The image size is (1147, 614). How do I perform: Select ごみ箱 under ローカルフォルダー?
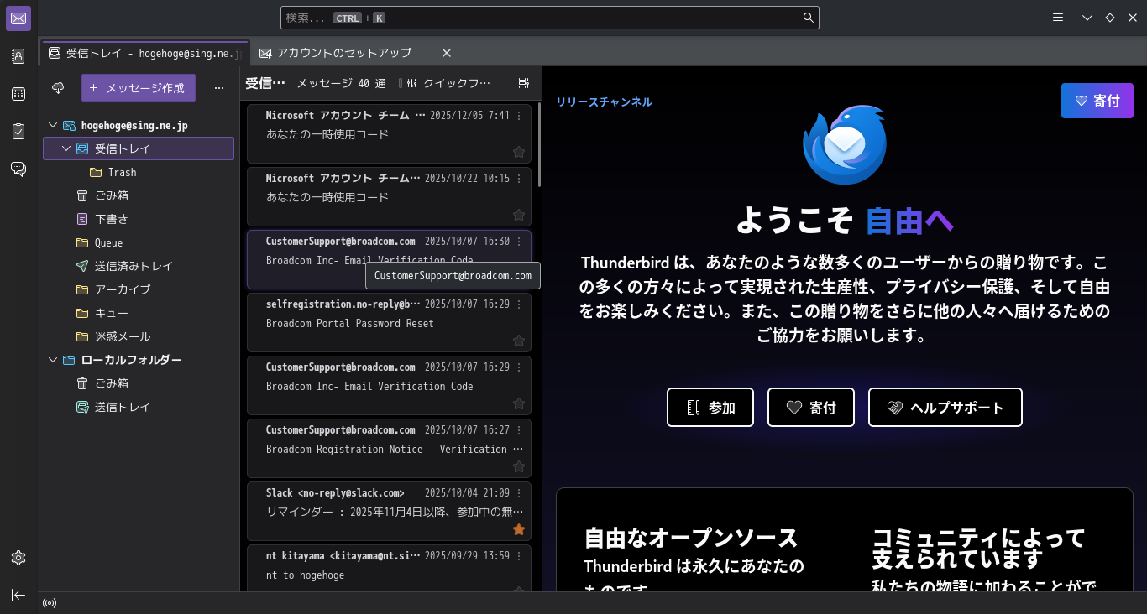pyautogui.click(x=139, y=383)
